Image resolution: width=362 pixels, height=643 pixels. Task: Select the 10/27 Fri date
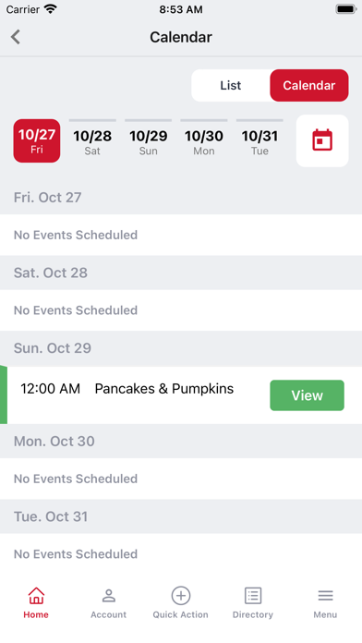click(x=37, y=140)
